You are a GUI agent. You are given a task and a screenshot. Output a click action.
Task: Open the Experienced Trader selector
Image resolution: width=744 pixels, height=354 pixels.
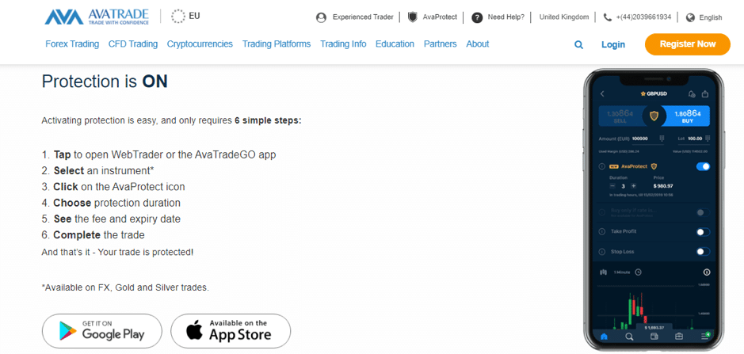tap(363, 17)
